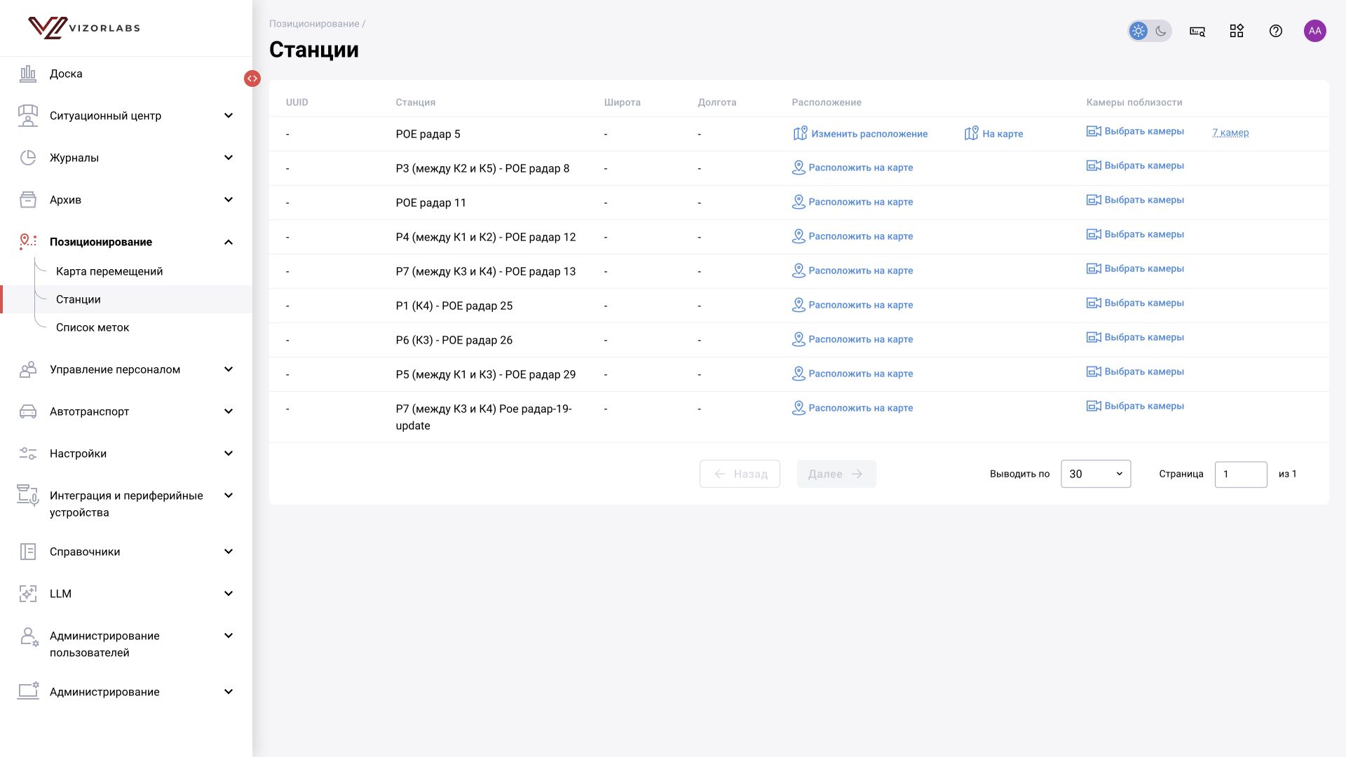Click the Управление персоналом people icon

(28, 369)
